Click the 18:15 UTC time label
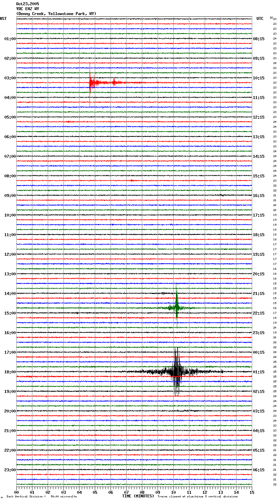Screen dimensions: 278x501 click(259, 235)
